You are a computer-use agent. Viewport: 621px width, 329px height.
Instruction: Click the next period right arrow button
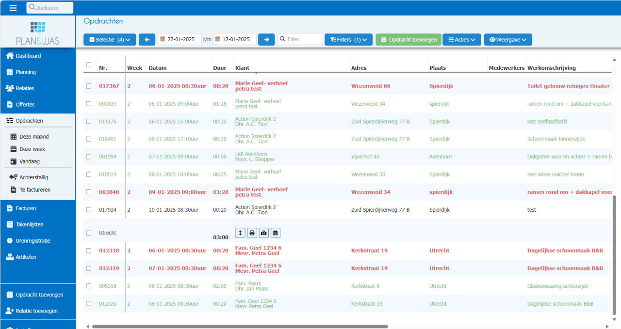[x=266, y=40]
